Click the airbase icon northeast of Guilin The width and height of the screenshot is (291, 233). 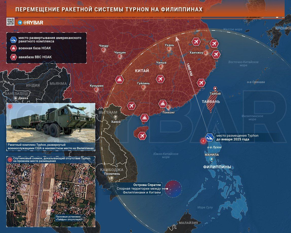160,79
